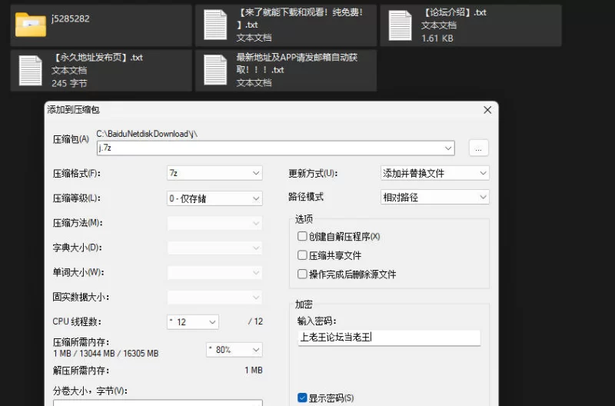
Task: Open the 压缩格式 dropdown showing 7z
Action: coord(214,173)
